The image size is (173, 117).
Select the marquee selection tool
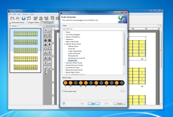point(50,30)
